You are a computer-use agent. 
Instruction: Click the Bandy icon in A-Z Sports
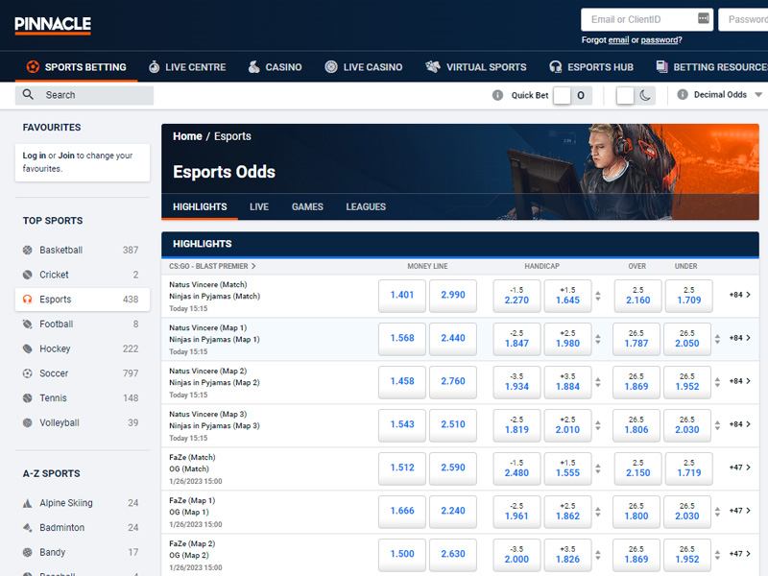click(28, 552)
